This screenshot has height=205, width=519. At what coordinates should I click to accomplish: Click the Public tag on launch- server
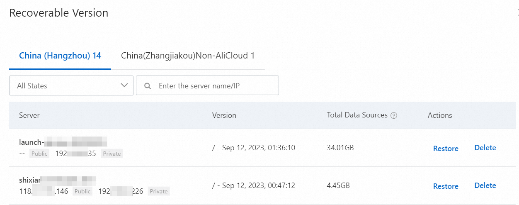click(x=39, y=154)
